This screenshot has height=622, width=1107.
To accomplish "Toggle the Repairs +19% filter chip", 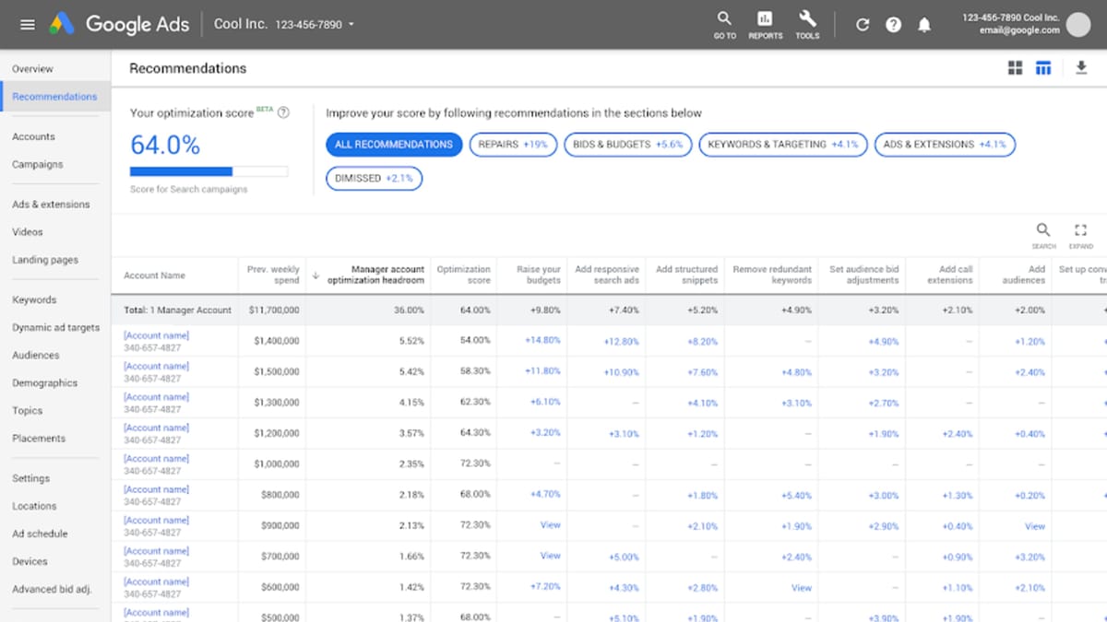I will tap(513, 145).
